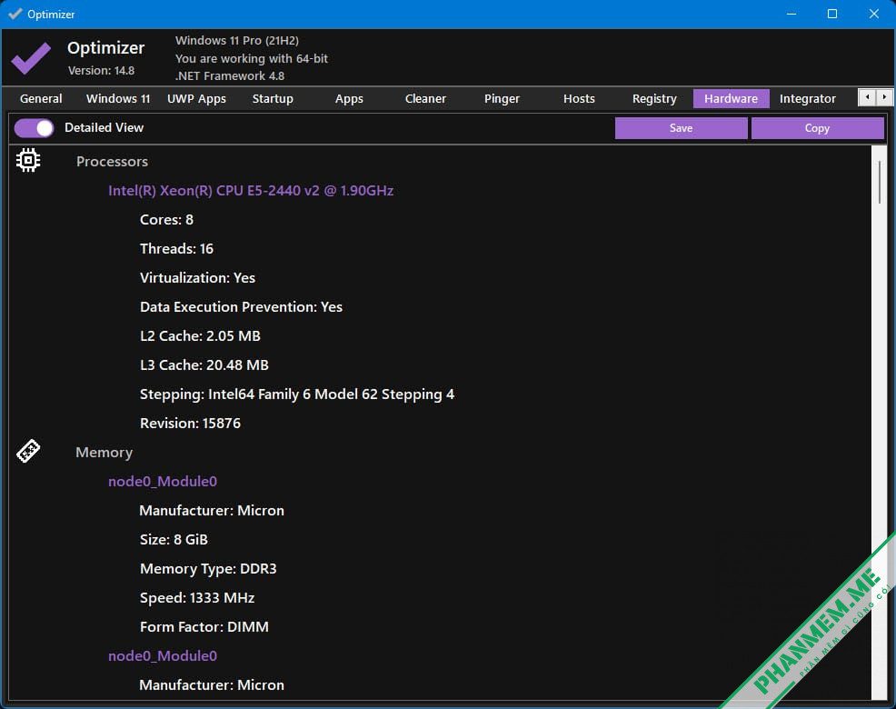Copy hardware details to clipboard
This screenshot has height=709, width=896.
coord(817,128)
